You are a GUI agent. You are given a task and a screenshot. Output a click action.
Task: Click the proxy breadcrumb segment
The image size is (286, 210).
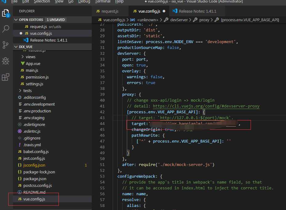[204, 20]
